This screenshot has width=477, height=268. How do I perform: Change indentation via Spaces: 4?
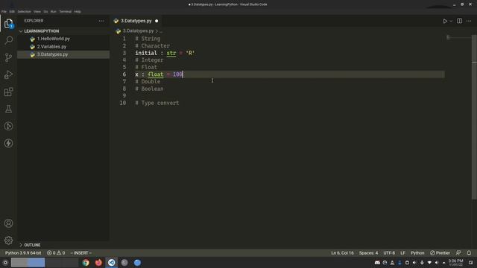368,253
